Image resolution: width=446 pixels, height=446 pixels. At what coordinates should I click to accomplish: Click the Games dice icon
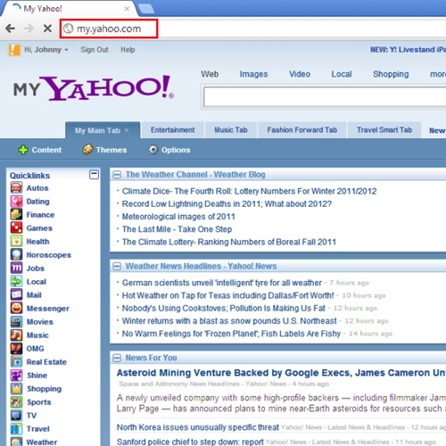click(16, 228)
